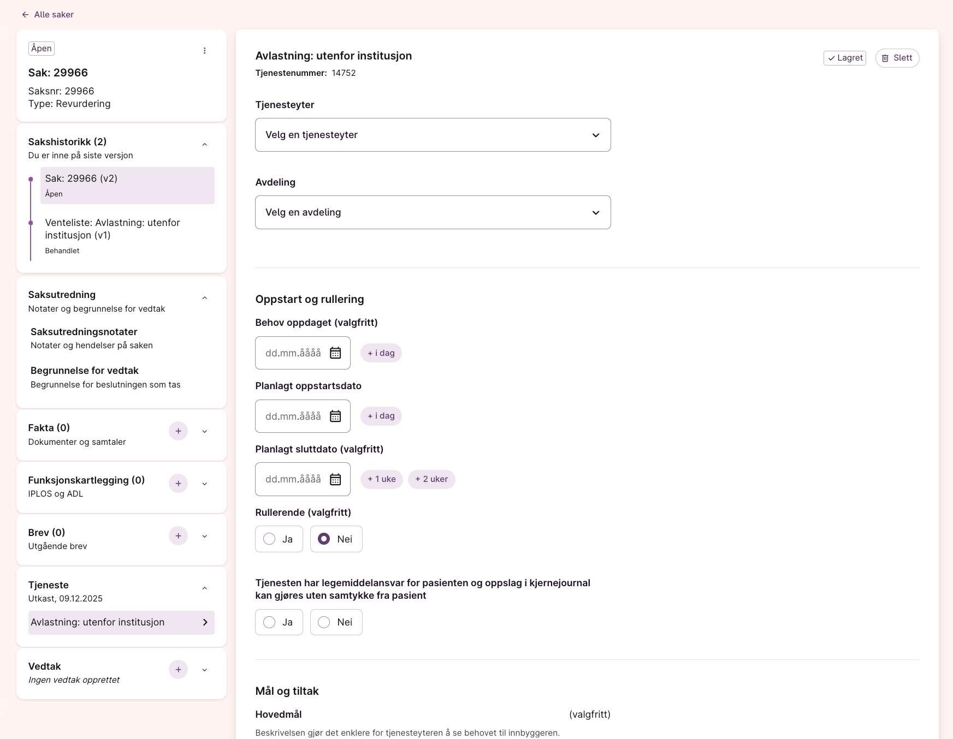Screen dimensions: 953x739
Task: Open the three-dot menu for Sak 29966
Action: (x=205, y=51)
